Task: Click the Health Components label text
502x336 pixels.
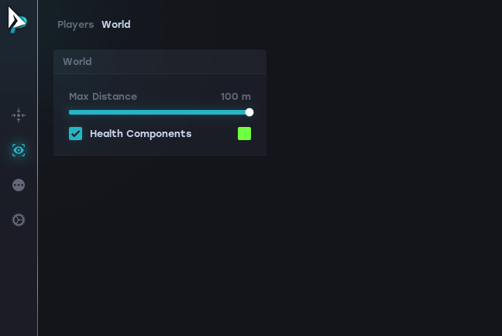Action: point(140,134)
